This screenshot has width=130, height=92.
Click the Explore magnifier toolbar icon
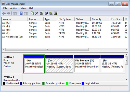click(51, 13)
